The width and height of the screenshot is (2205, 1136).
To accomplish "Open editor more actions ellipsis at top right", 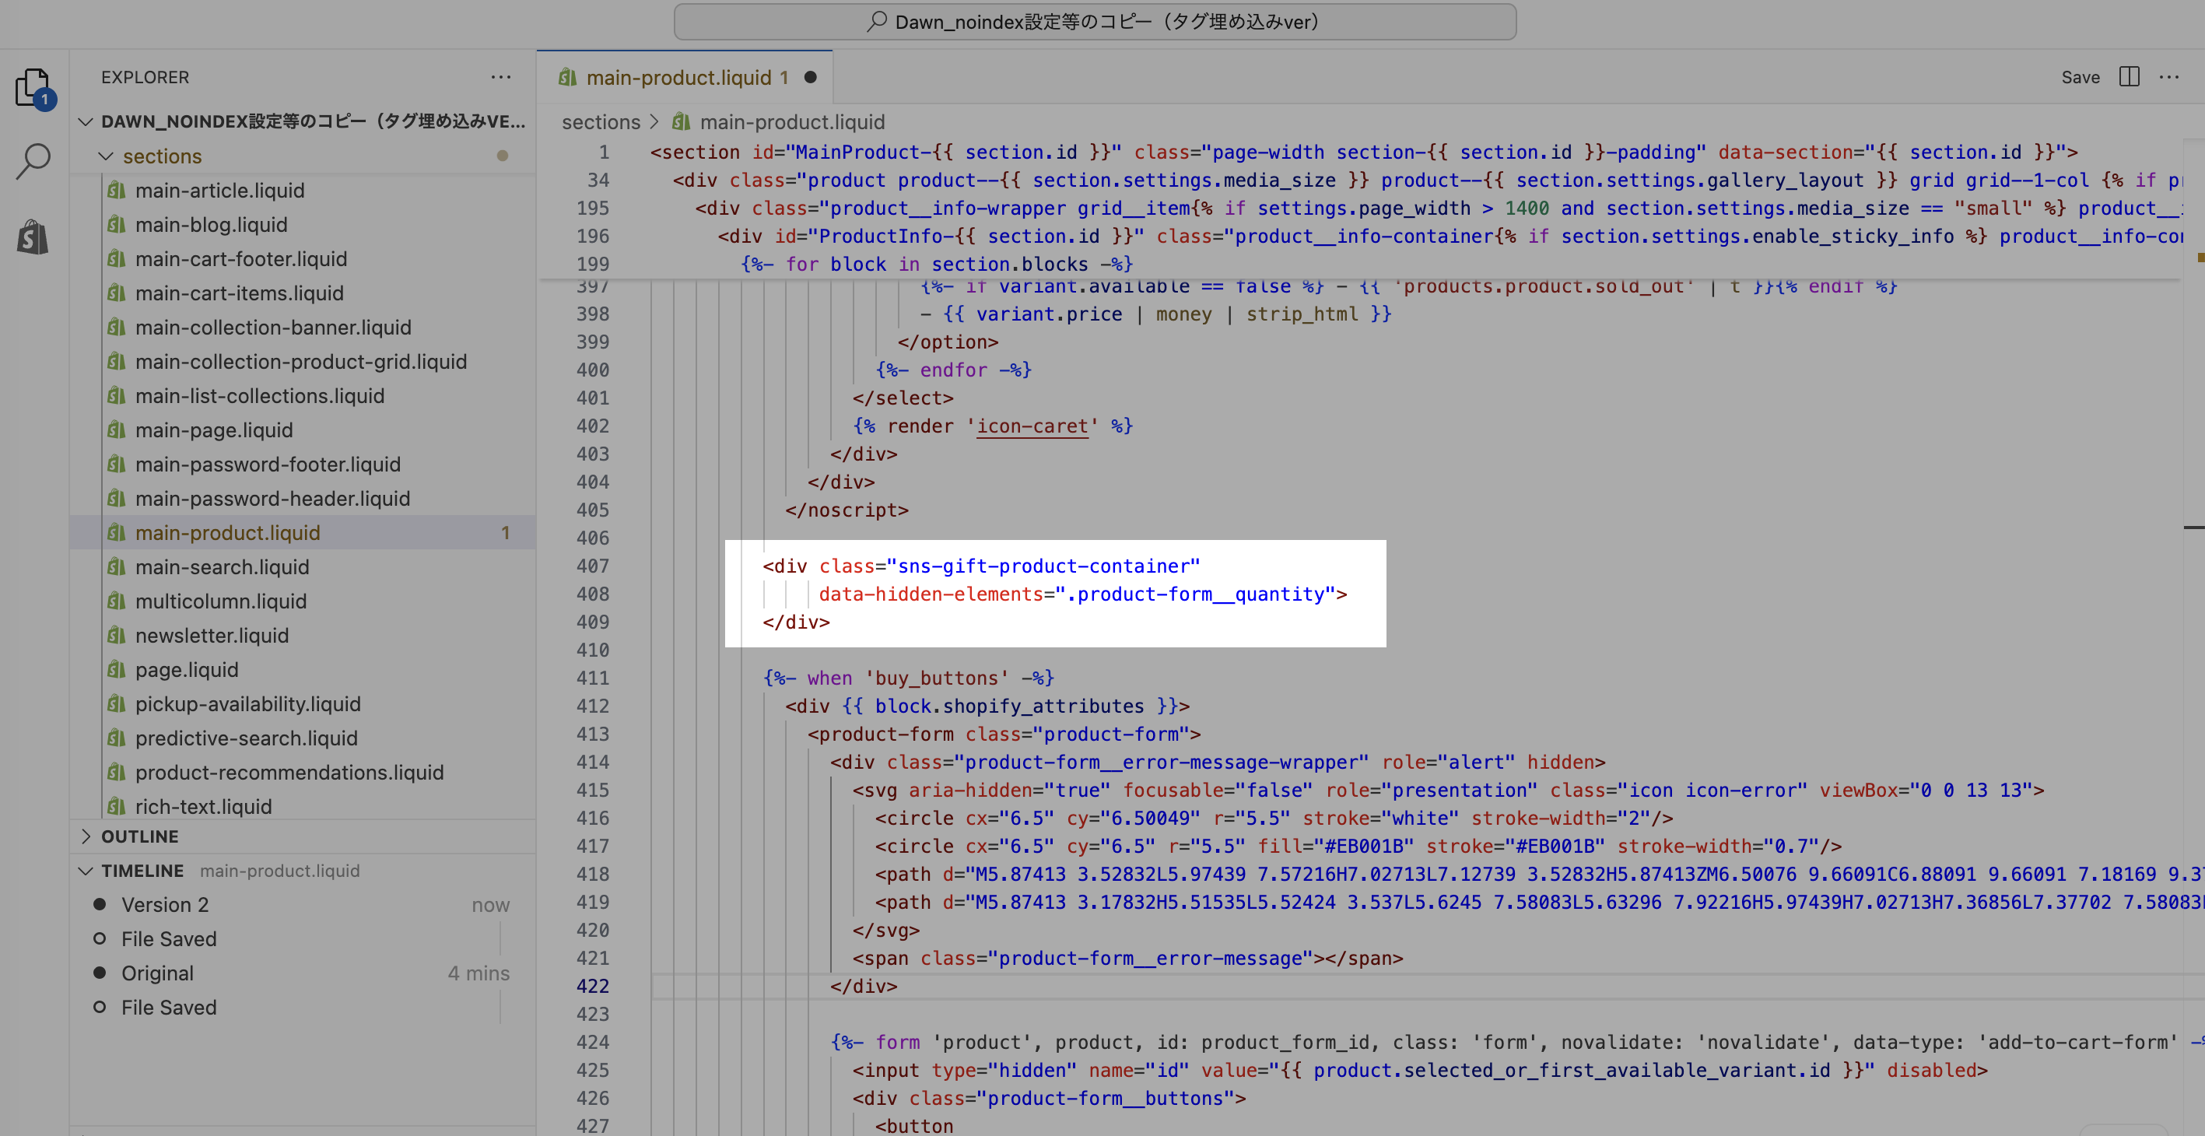I will pos(2169,77).
